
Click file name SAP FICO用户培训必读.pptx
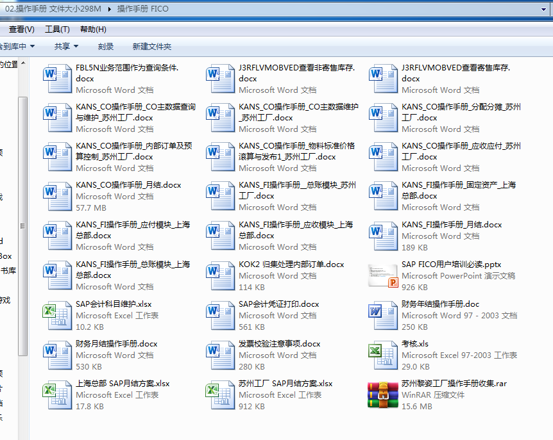pos(451,264)
